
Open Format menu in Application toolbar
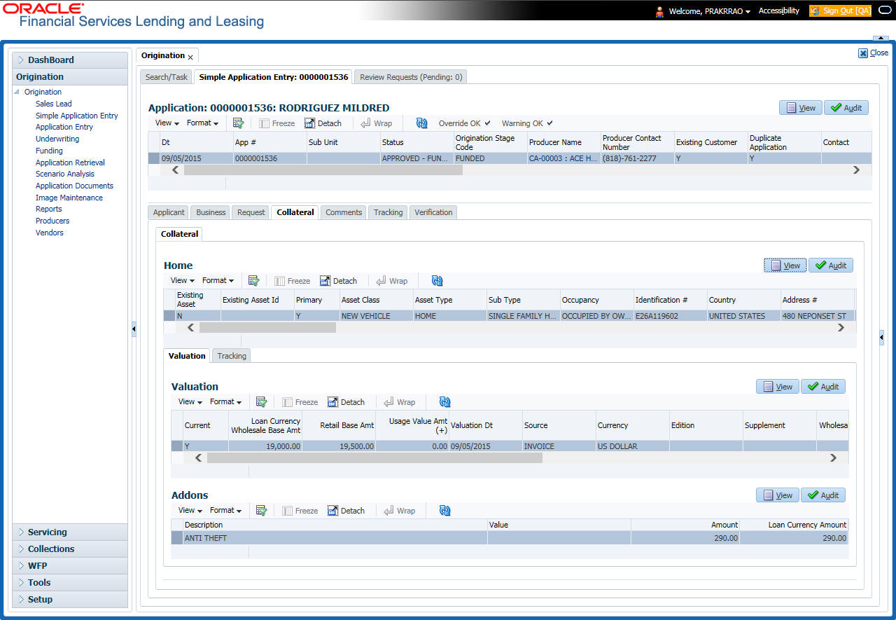click(x=202, y=123)
